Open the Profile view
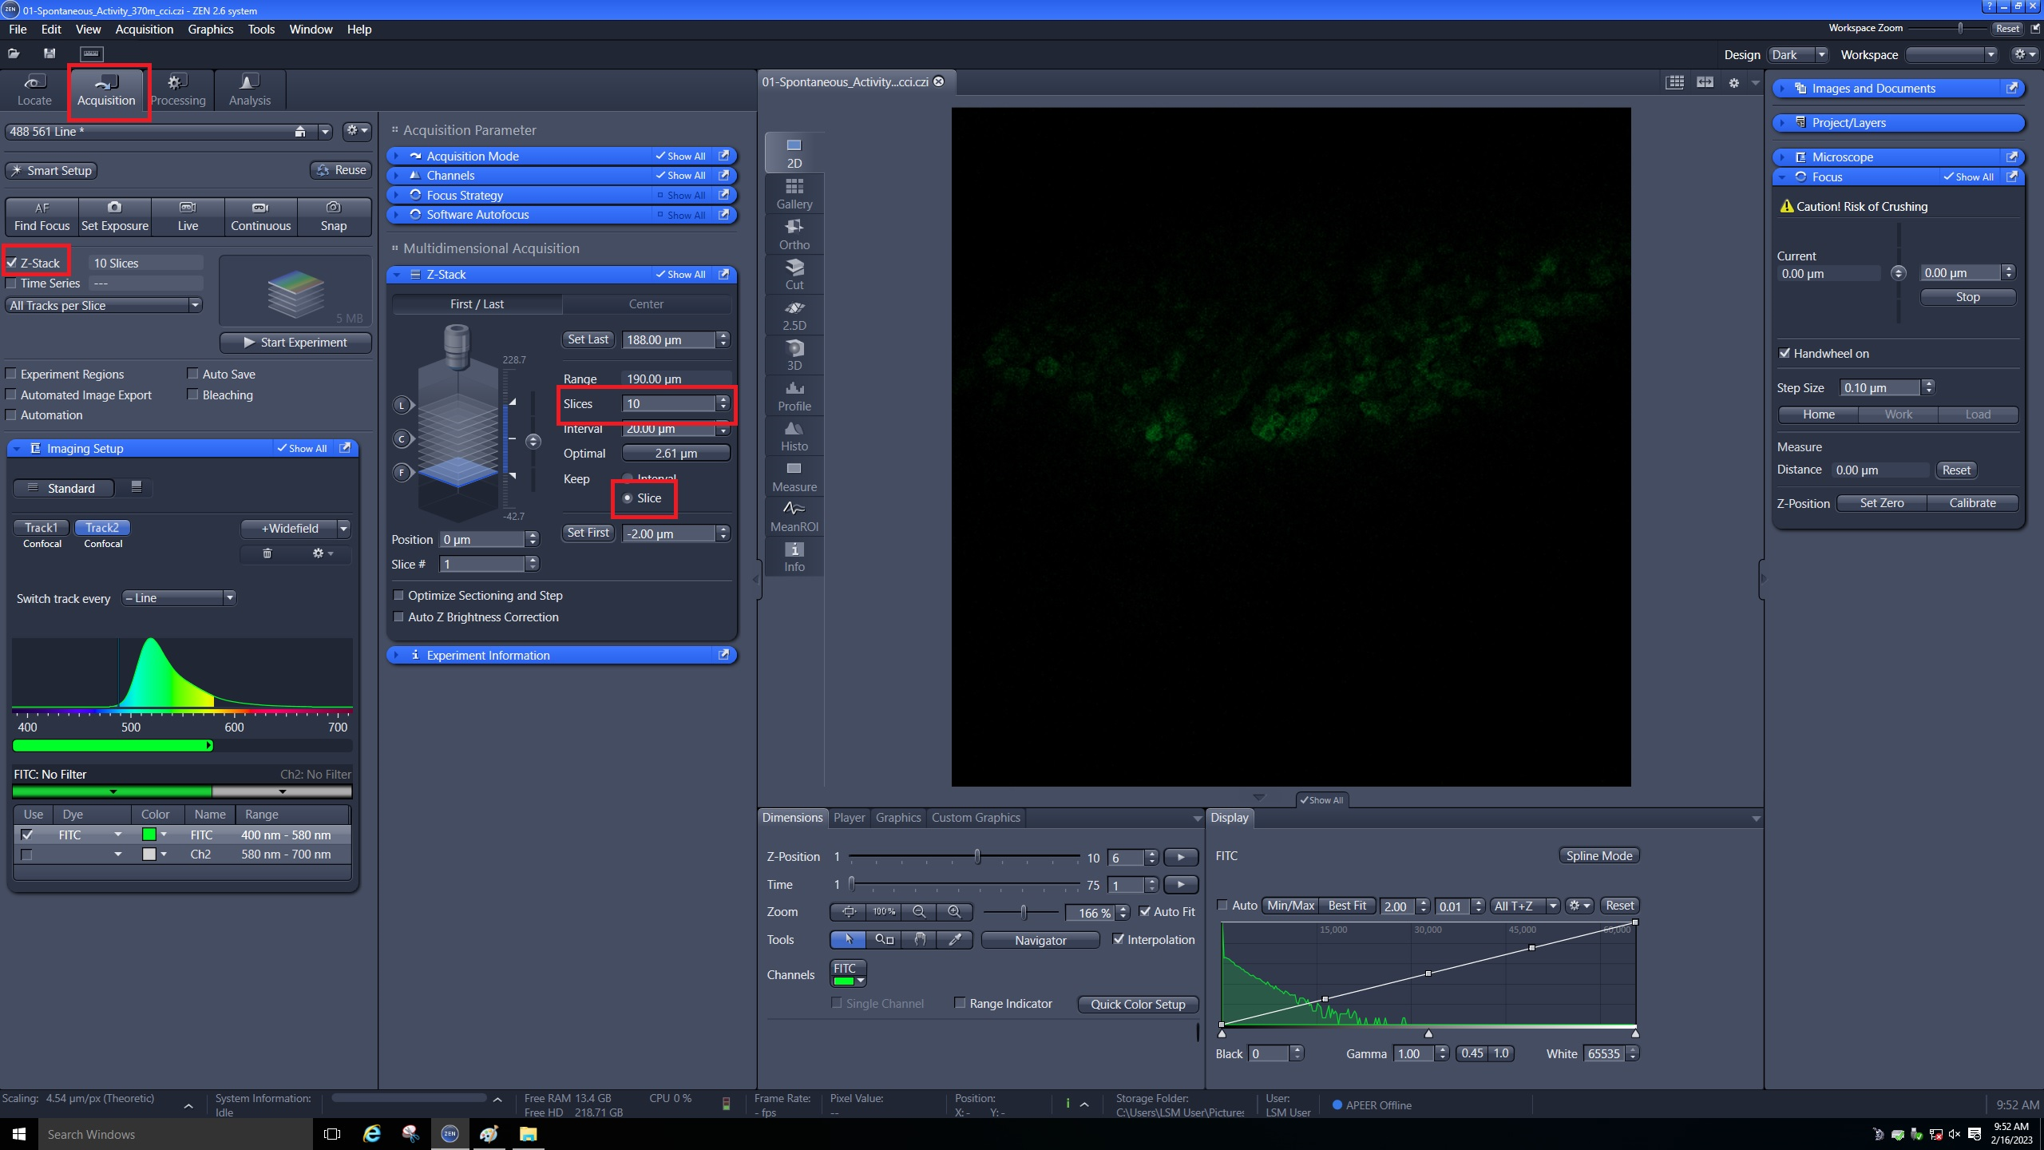 coord(794,395)
